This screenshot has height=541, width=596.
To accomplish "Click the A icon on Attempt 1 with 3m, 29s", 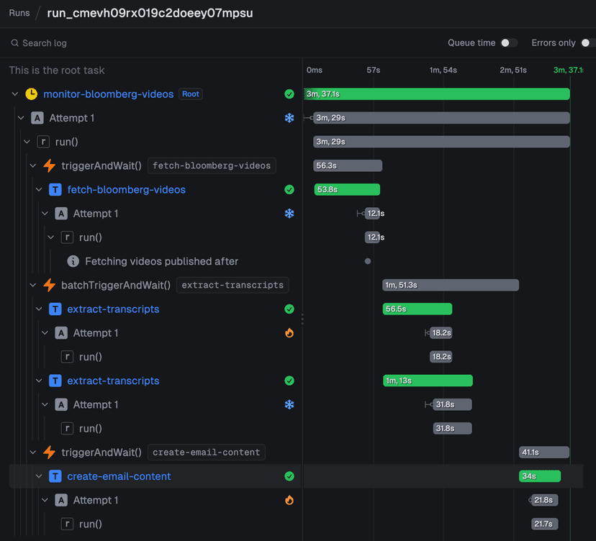I will (x=37, y=118).
